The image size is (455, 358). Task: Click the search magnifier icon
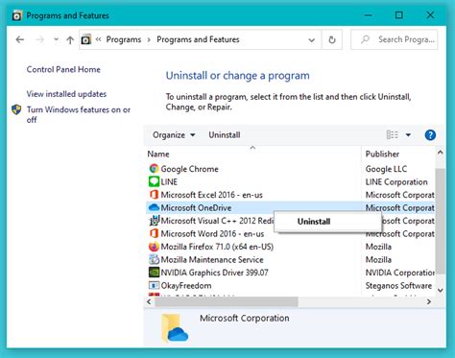click(365, 39)
